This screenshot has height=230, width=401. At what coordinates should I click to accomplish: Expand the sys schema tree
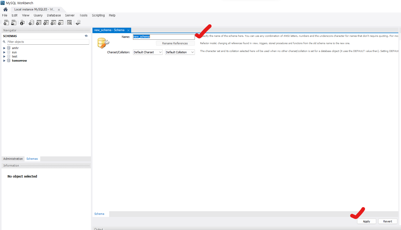click(x=4, y=52)
